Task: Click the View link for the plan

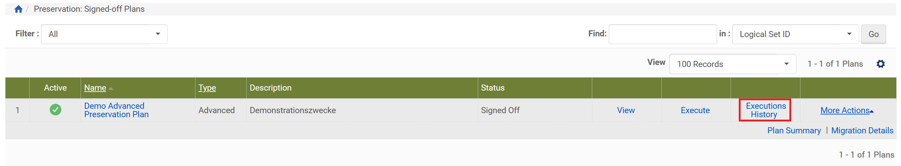Action: pos(626,110)
